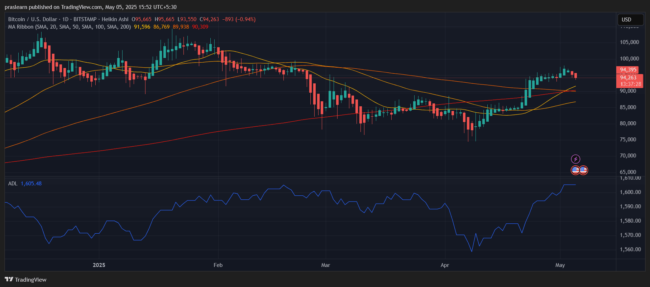Click the 91,596 SMA 20 value
The height and width of the screenshot is (287, 650).
coord(142,27)
